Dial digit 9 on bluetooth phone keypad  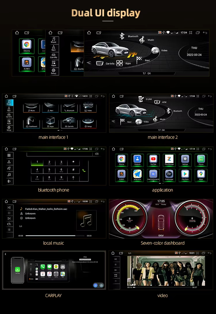pos(61,178)
